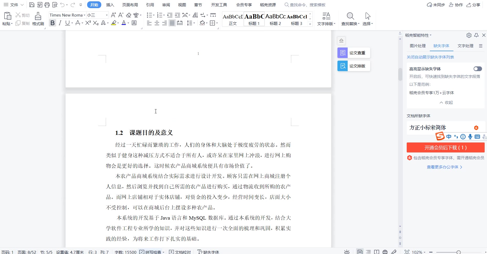Open the 文字处理 tab in side panel
487x254 pixels.
click(x=465, y=46)
